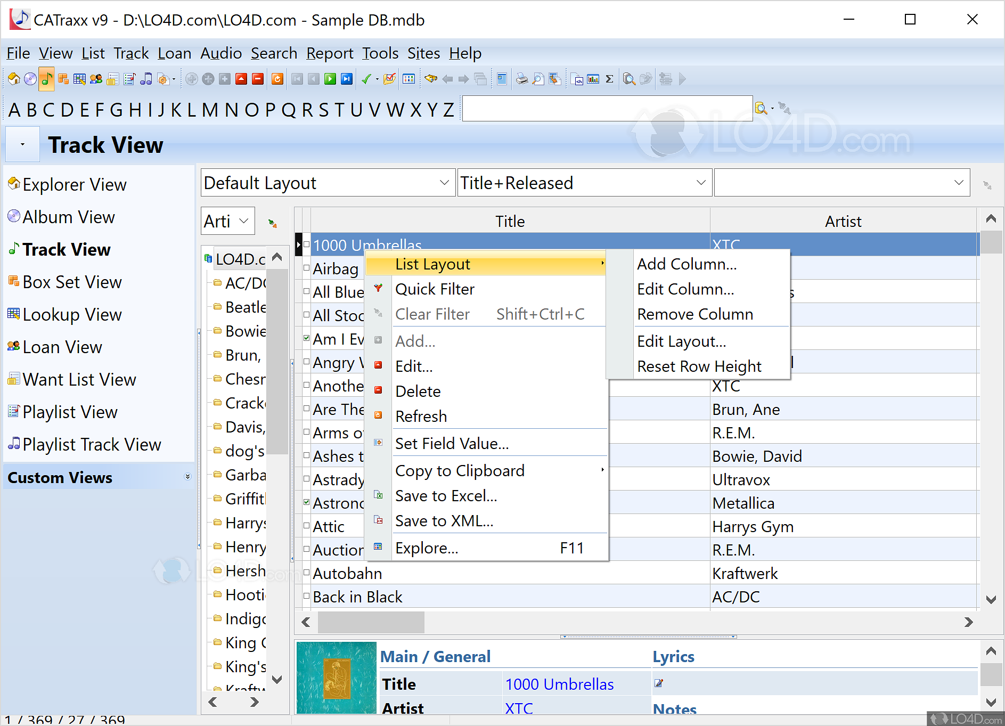Image resolution: width=1005 pixels, height=726 pixels.
Task: Uncheck the checkbox on the Am I Evil row
Action: [x=306, y=338]
